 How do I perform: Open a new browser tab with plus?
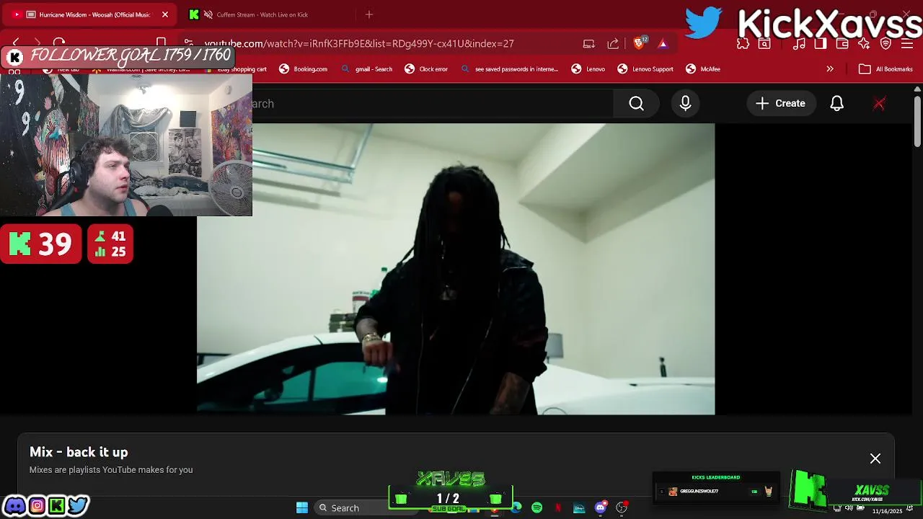pos(369,14)
